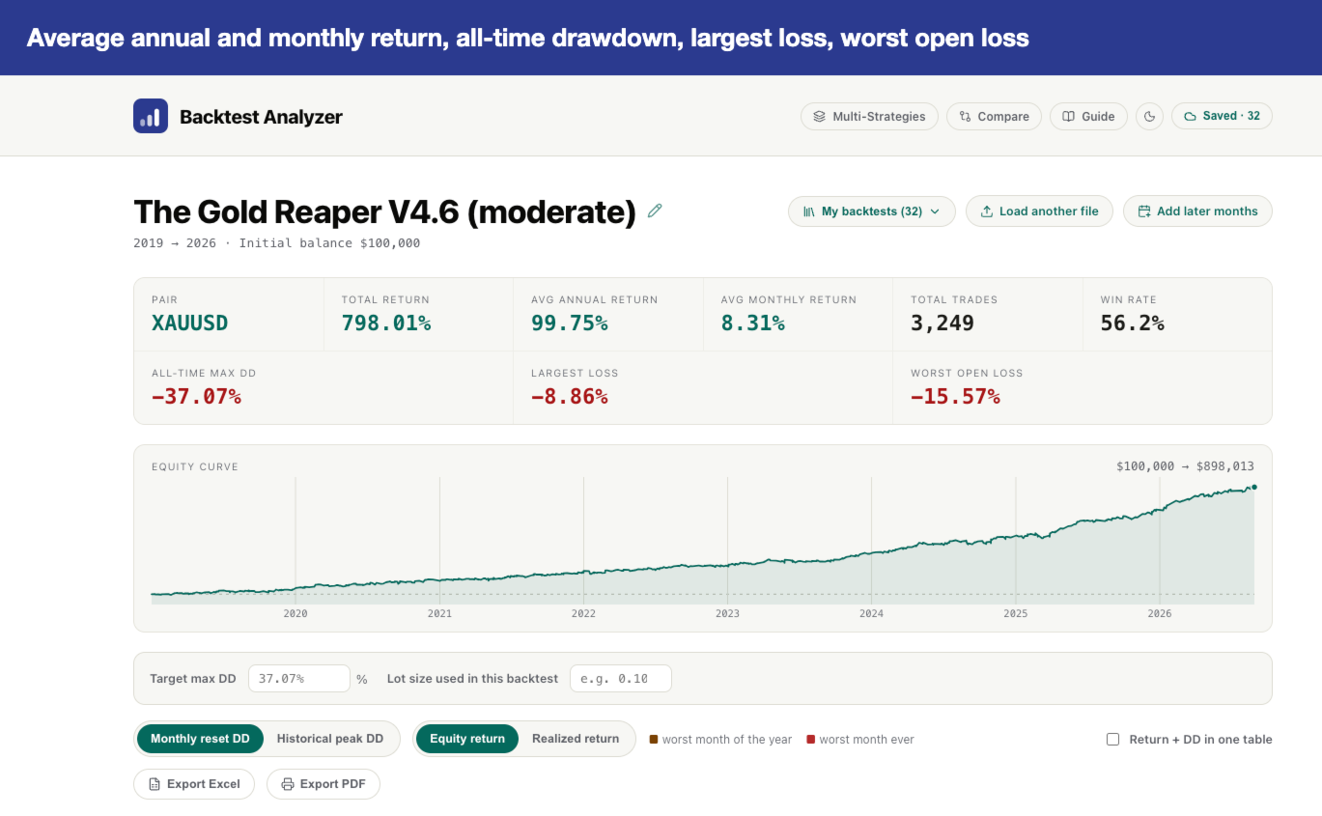
Task: Open the Compare tool
Action: (x=994, y=116)
